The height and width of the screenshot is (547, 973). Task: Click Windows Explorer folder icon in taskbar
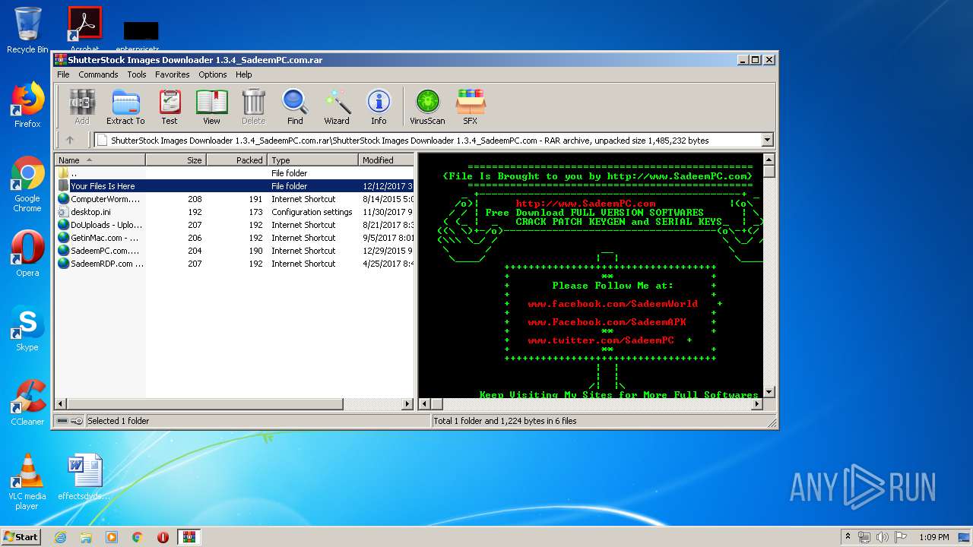tap(86, 537)
